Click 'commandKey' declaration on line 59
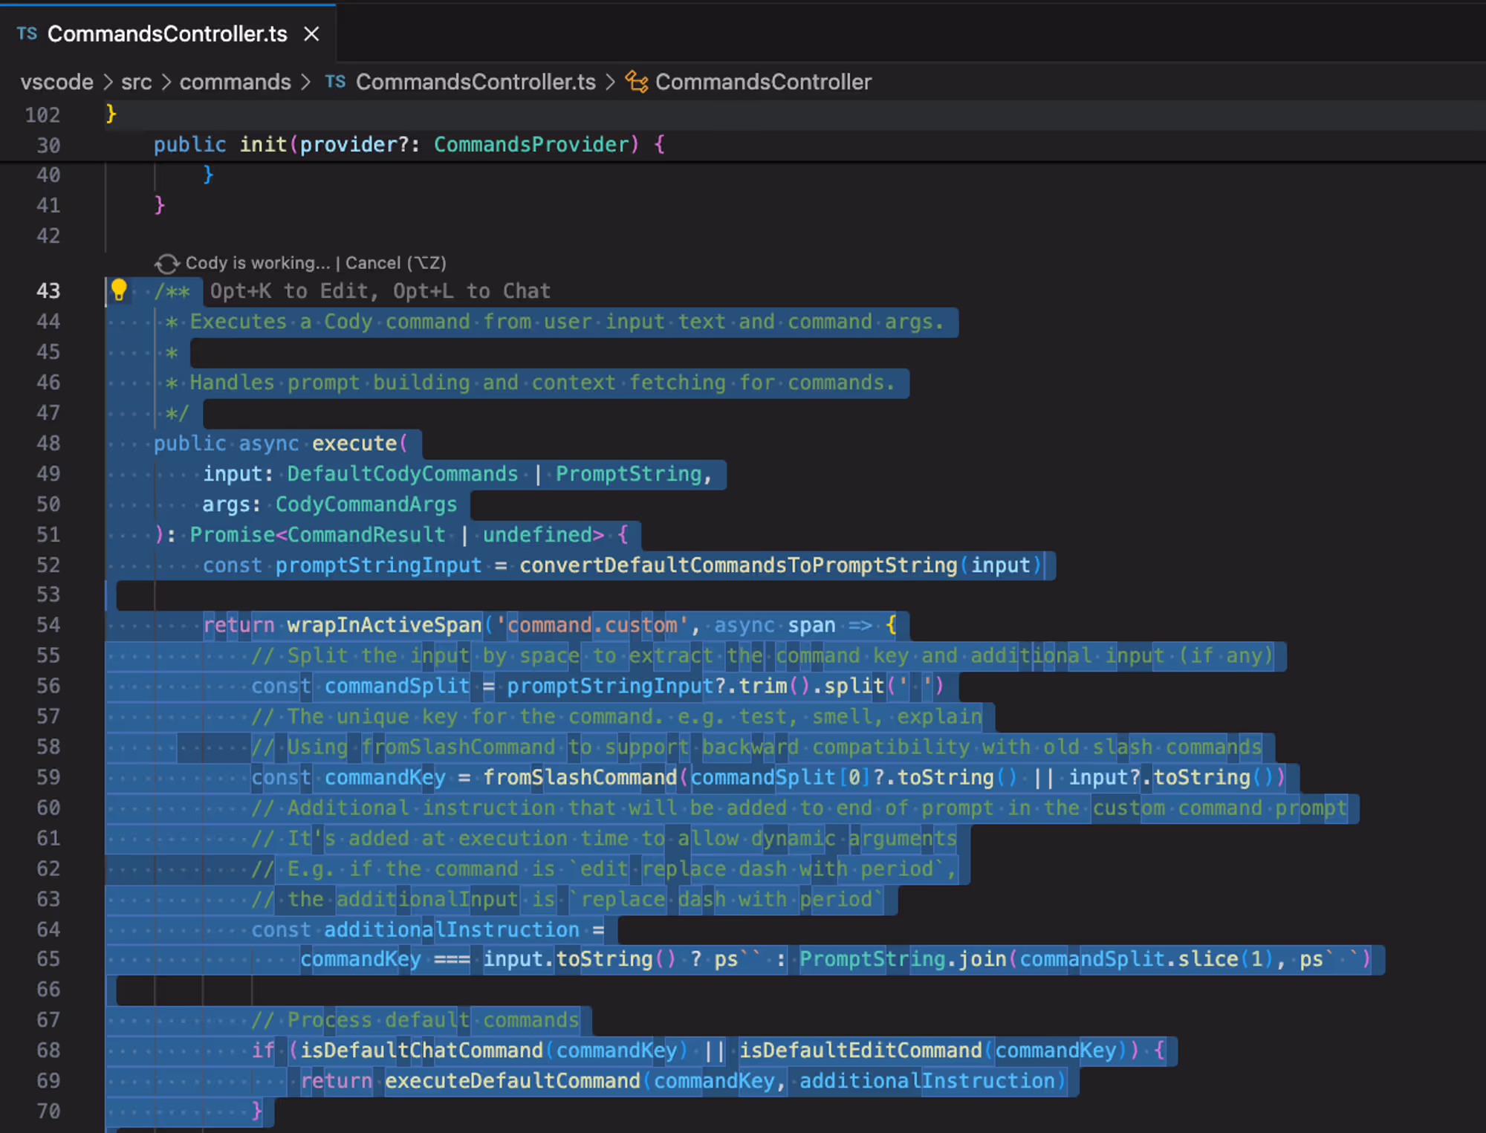Screen dimensions: 1486x1133 pos(385,778)
